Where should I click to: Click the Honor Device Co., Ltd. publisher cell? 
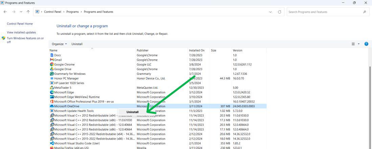click(151, 78)
